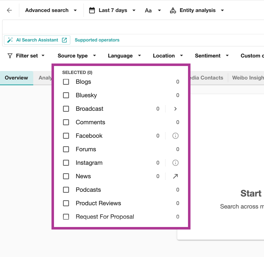Image resolution: width=264 pixels, height=257 pixels.
Task: Expand the Broadcast submenu chevron
Action: (175, 109)
